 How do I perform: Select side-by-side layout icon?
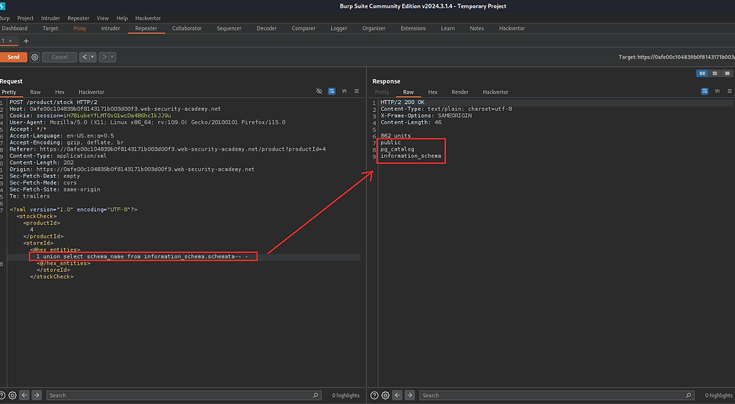point(702,73)
